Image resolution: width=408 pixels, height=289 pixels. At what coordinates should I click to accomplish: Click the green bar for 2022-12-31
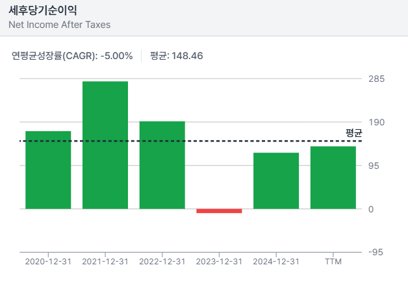click(x=162, y=165)
